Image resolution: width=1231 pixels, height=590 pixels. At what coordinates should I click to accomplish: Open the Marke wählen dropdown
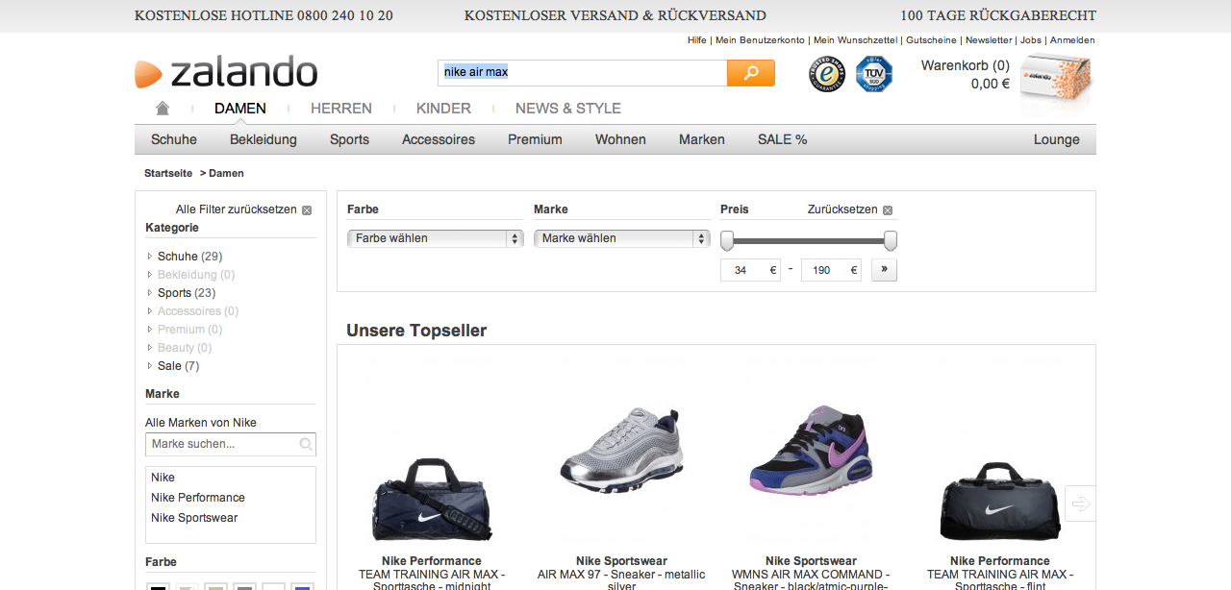click(x=621, y=238)
